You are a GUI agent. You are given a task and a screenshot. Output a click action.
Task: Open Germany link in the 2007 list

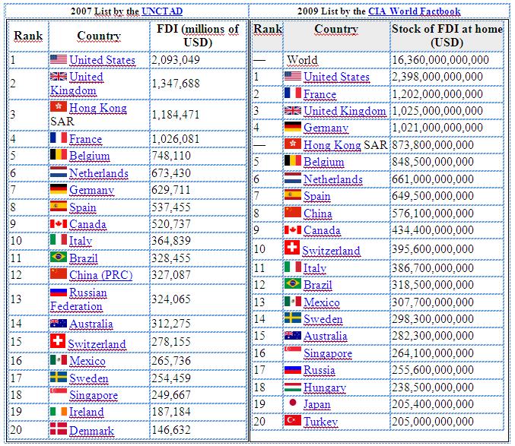[x=91, y=190]
